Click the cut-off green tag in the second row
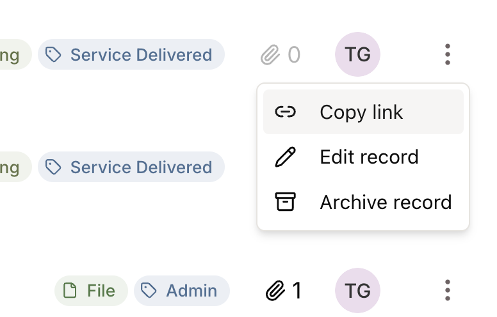Viewport: 497px width, 317px height. click(x=15, y=167)
